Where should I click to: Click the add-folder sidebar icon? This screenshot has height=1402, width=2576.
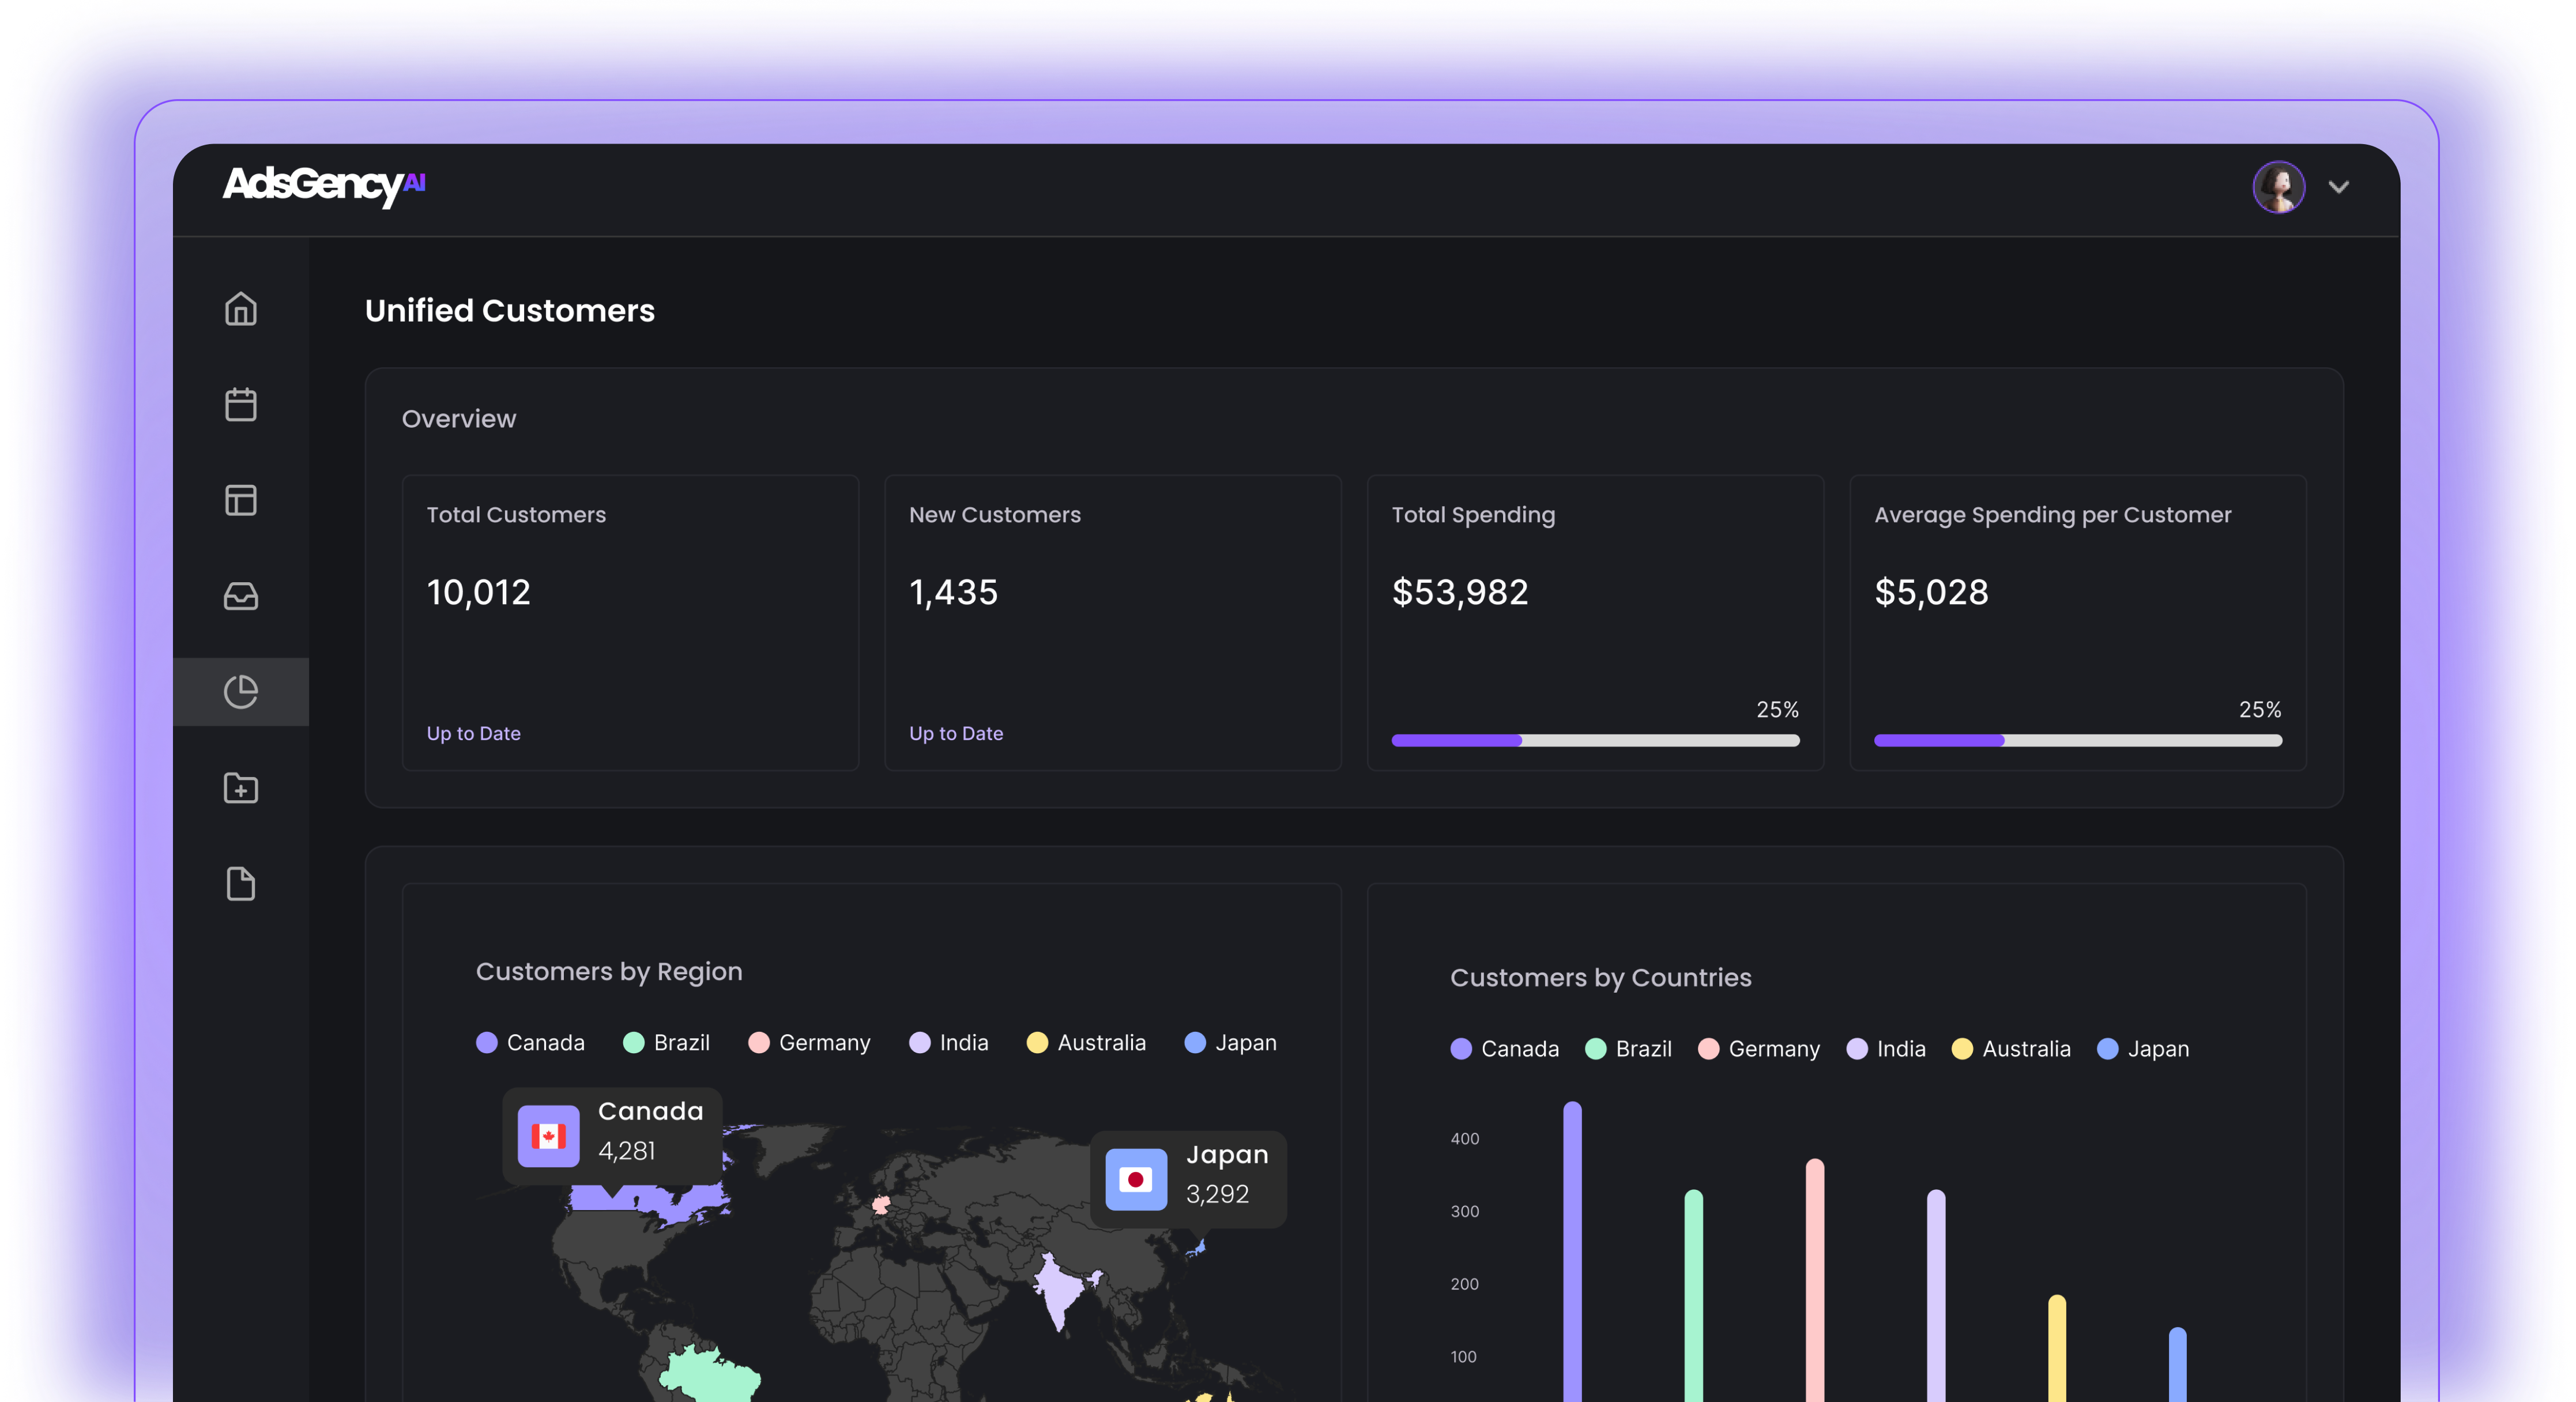point(240,788)
